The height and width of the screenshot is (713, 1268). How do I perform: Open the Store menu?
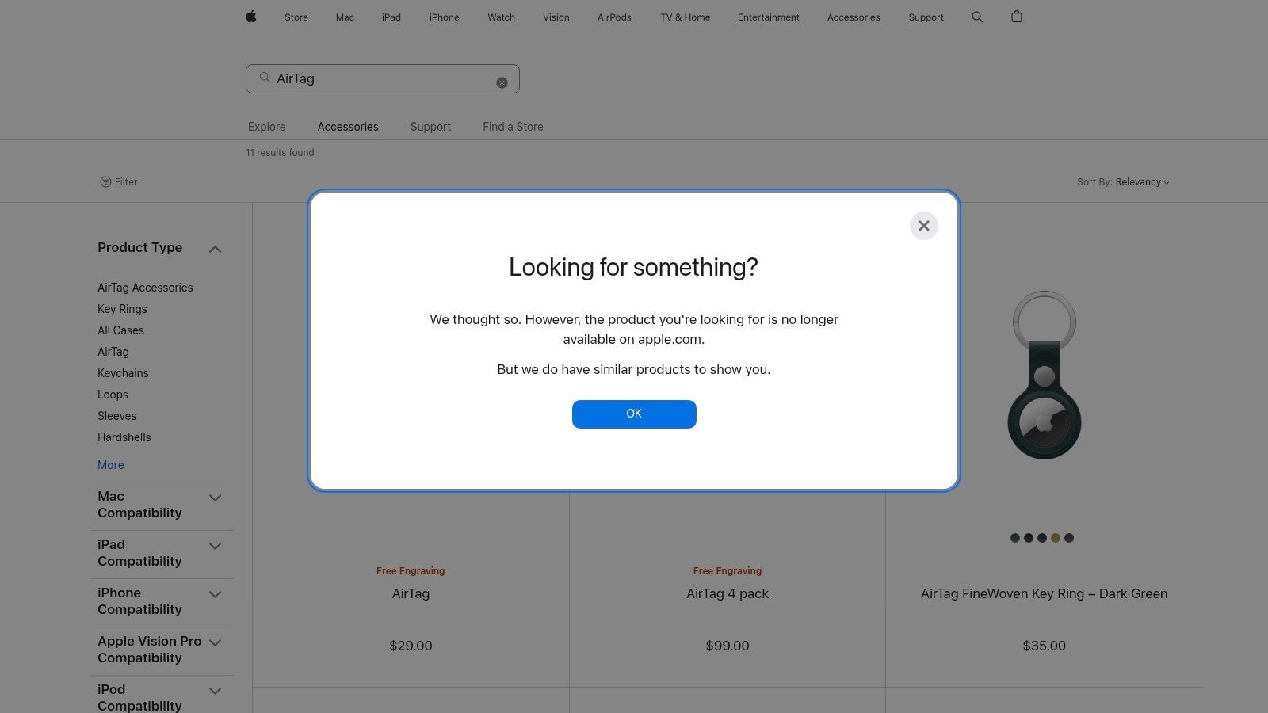(296, 17)
